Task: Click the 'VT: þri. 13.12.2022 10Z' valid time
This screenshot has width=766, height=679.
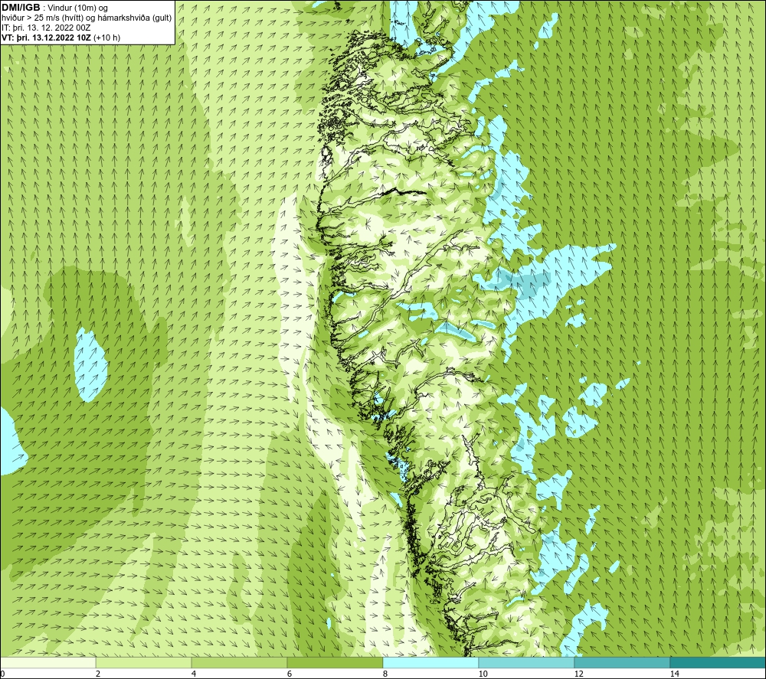Action: point(46,38)
